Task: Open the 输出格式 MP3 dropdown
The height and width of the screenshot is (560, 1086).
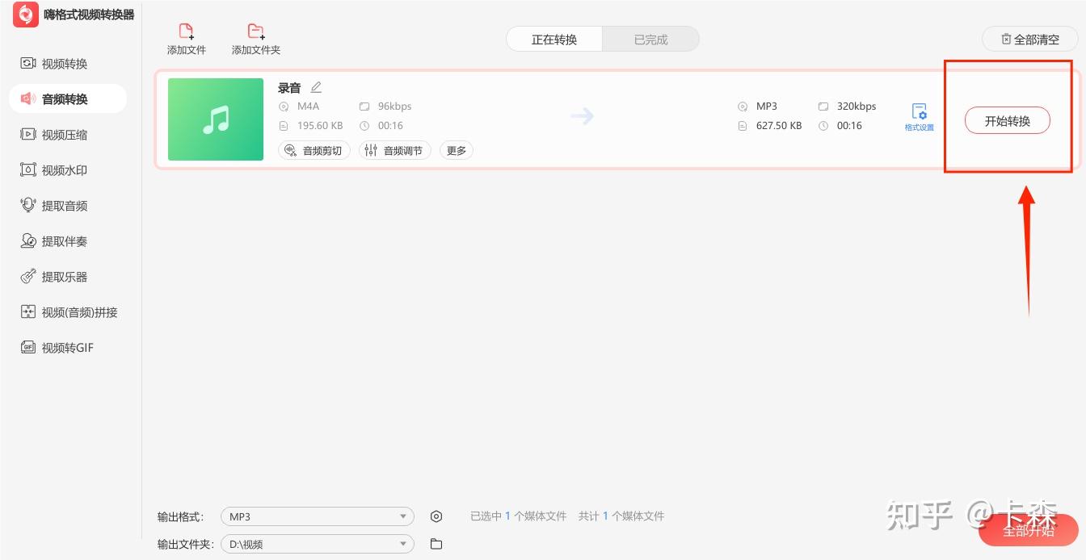Action: coord(318,516)
